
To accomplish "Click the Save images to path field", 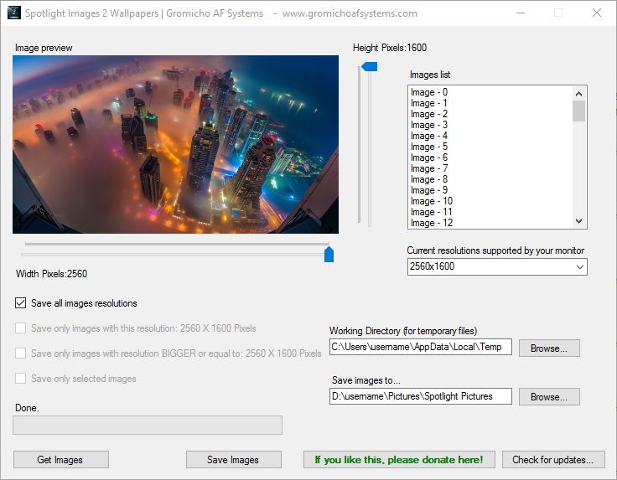I will 421,396.
